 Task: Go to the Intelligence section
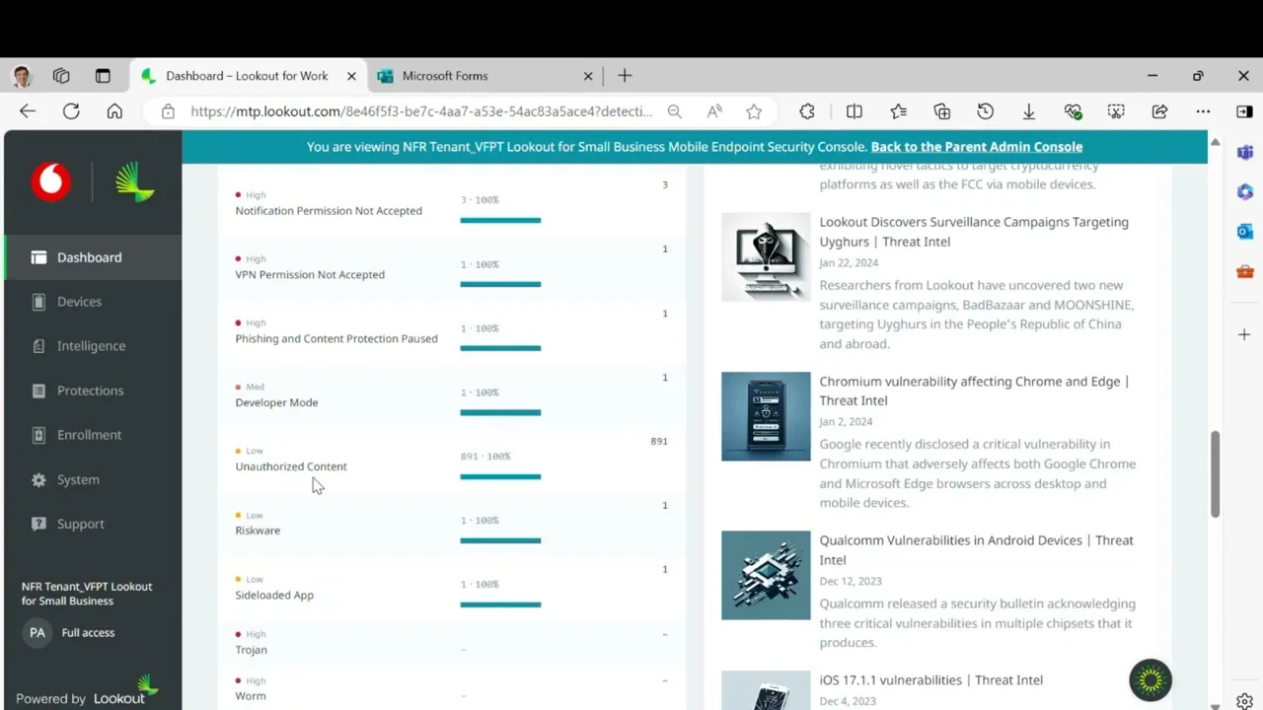(x=93, y=346)
